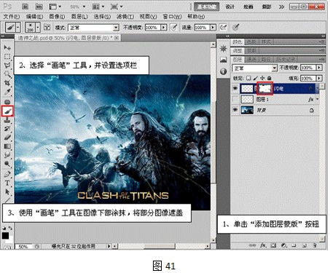Click tablet pressure size icon in options bar
The width and height of the screenshot is (330, 273).
point(235,28)
